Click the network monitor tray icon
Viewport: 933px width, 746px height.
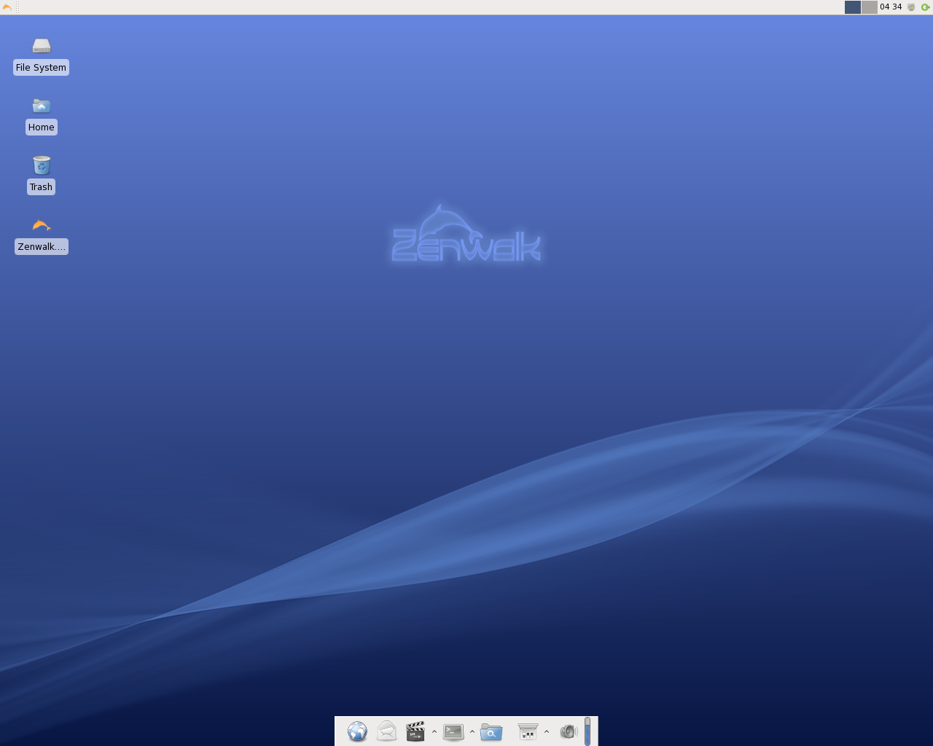point(911,7)
